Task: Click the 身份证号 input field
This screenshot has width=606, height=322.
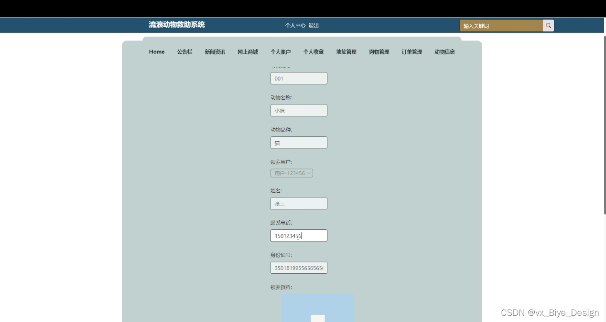Action: (299, 268)
